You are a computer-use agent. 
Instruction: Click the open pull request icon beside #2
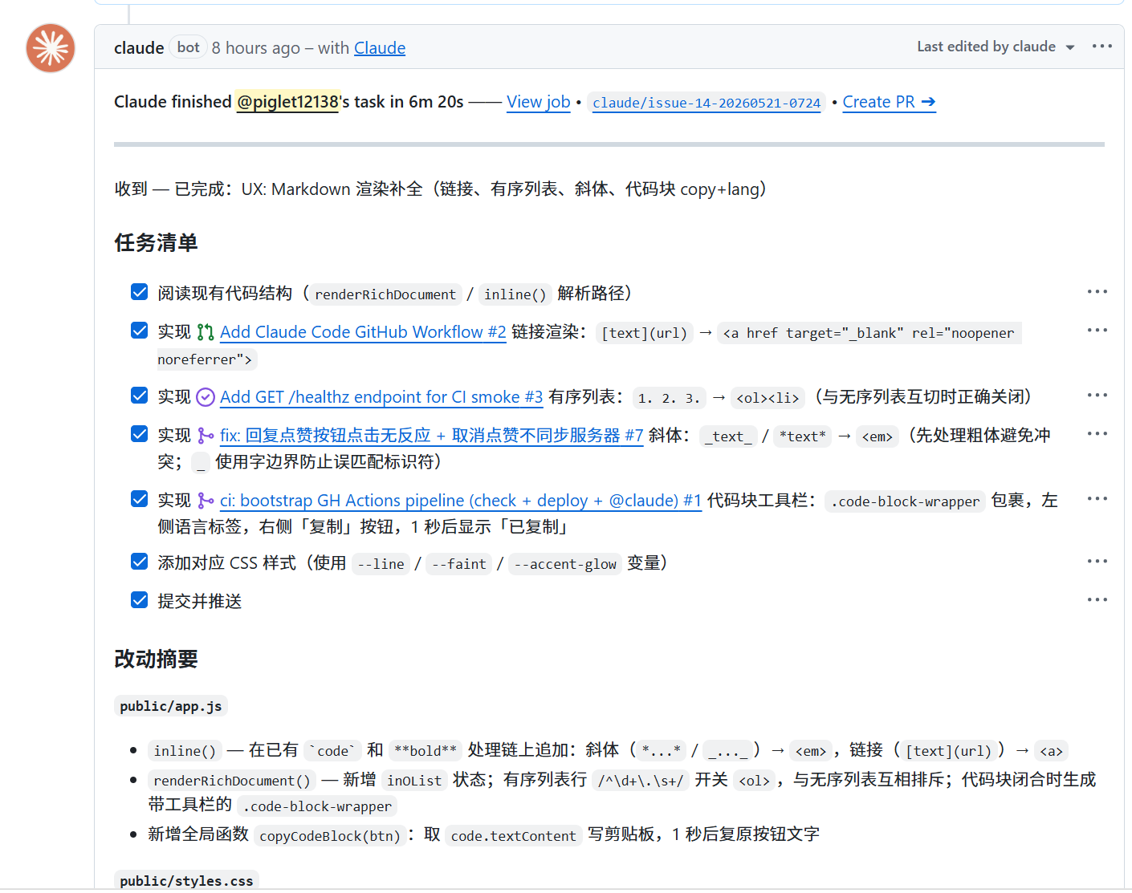[x=206, y=332]
